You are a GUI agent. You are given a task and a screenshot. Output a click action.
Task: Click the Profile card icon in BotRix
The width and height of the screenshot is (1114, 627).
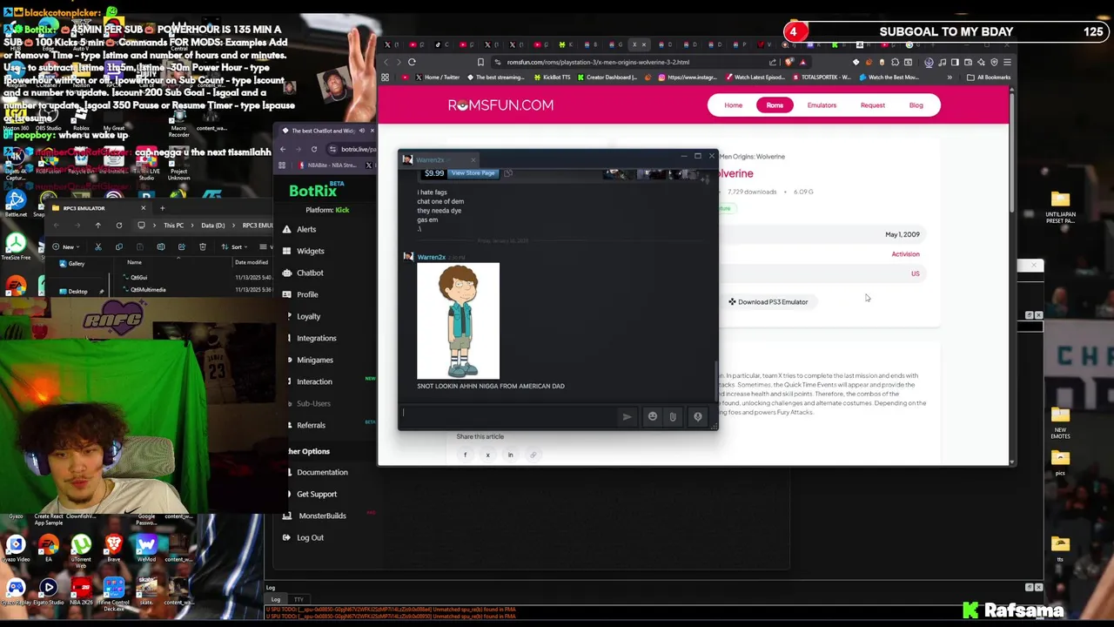pos(286,294)
